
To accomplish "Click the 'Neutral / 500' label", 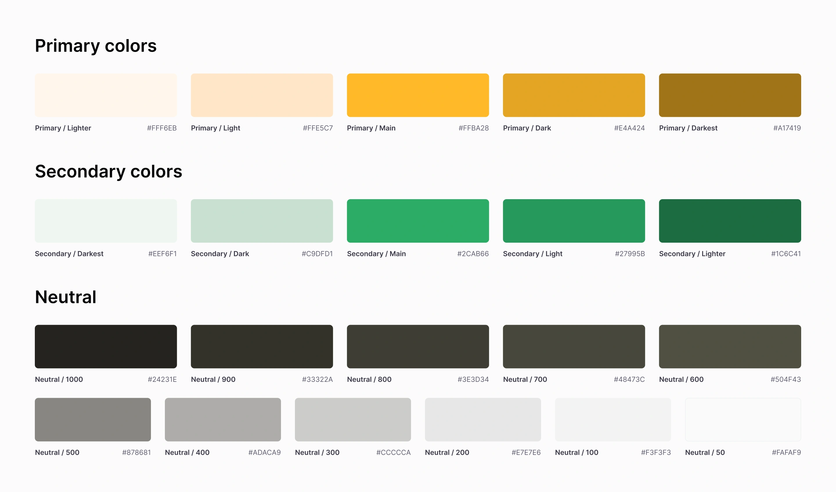I will (57, 453).
